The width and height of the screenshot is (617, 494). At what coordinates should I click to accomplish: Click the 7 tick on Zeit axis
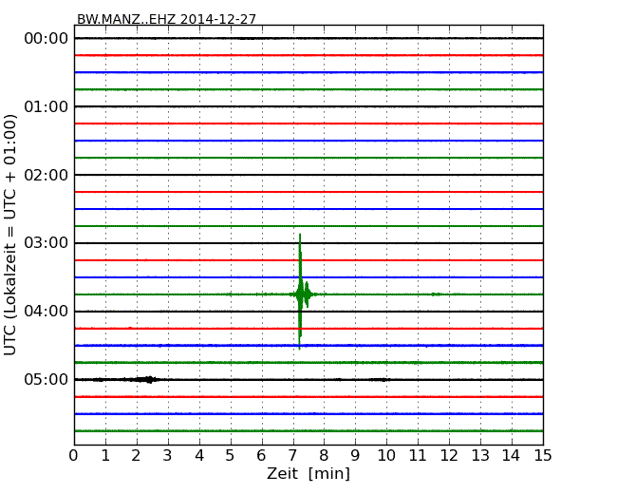(292, 456)
